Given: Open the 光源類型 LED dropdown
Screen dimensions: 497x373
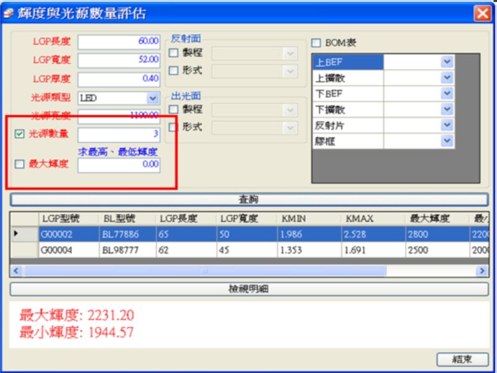Looking at the screenshot, I should tap(152, 98).
